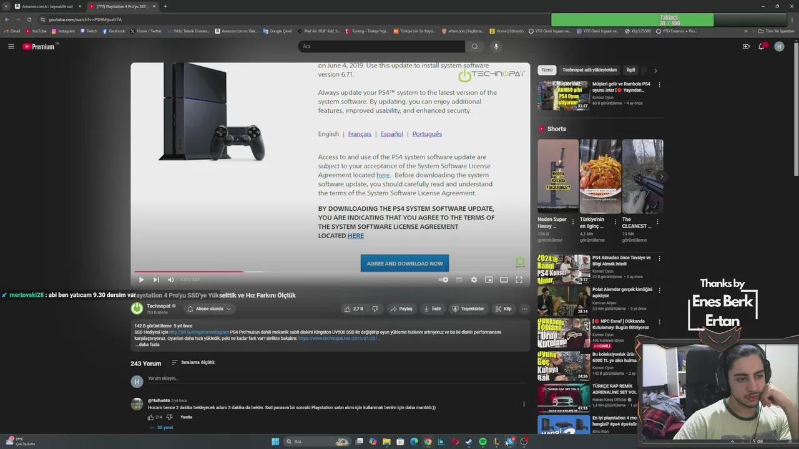
Task: Skip to the next video
Action: 156,280
